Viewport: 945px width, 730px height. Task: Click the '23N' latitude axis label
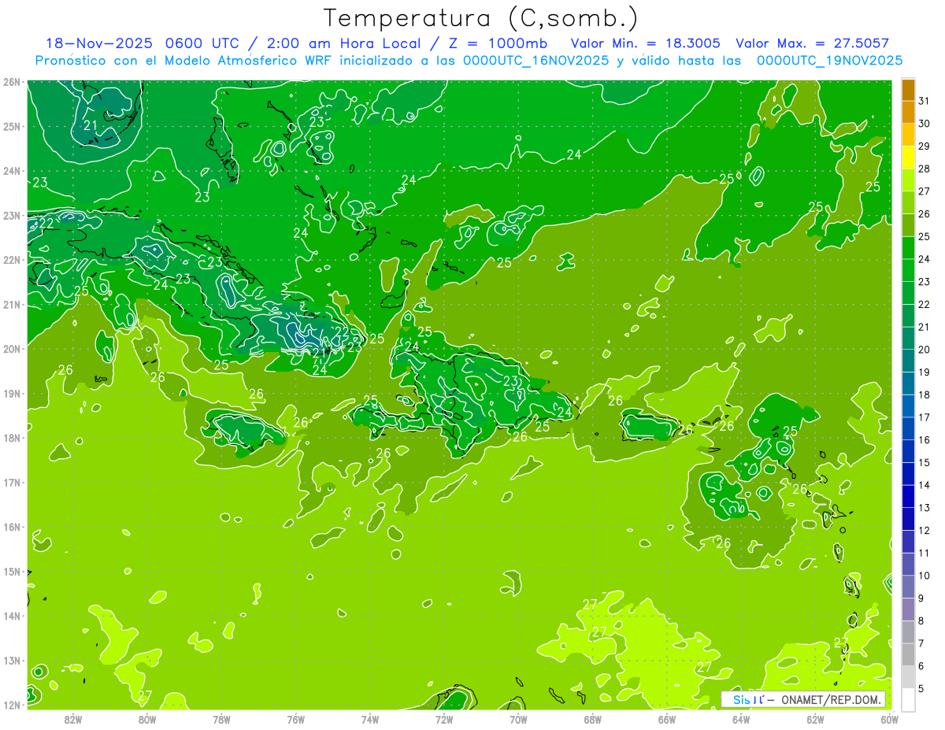pos(12,215)
